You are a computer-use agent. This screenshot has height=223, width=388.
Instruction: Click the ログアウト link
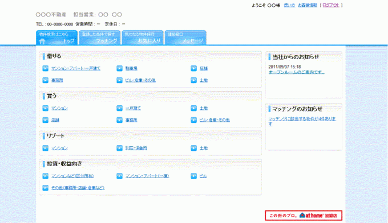331,5
